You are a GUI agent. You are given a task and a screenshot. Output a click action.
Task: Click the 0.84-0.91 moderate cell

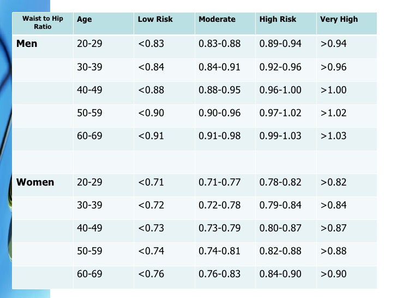[x=220, y=67]
